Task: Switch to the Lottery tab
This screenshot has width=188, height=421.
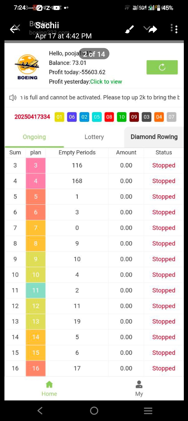Action: [x=94, y=137]
